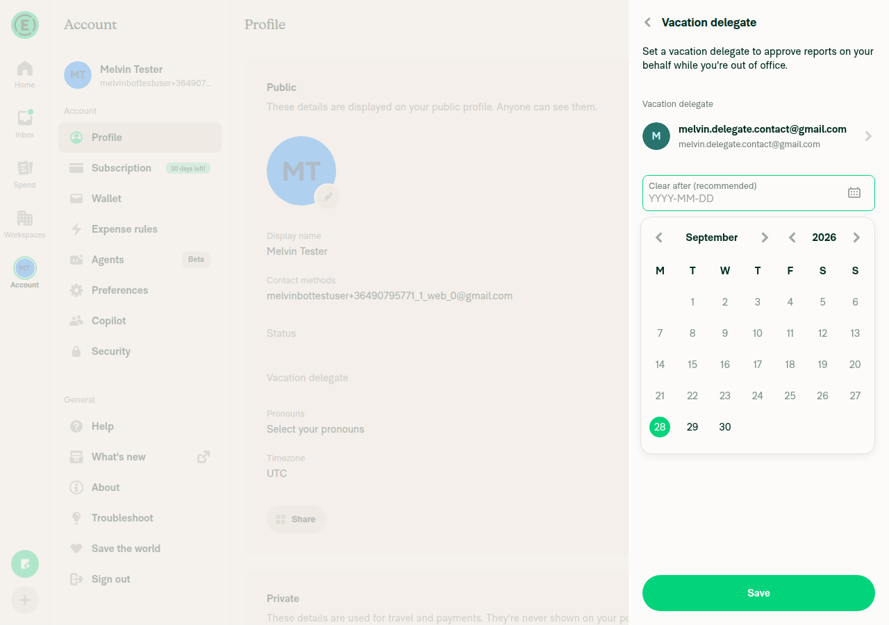Open the Wallet menu item
Image resolution: width=889 pixels, height=625 pixels.
[x=140, y=199]
